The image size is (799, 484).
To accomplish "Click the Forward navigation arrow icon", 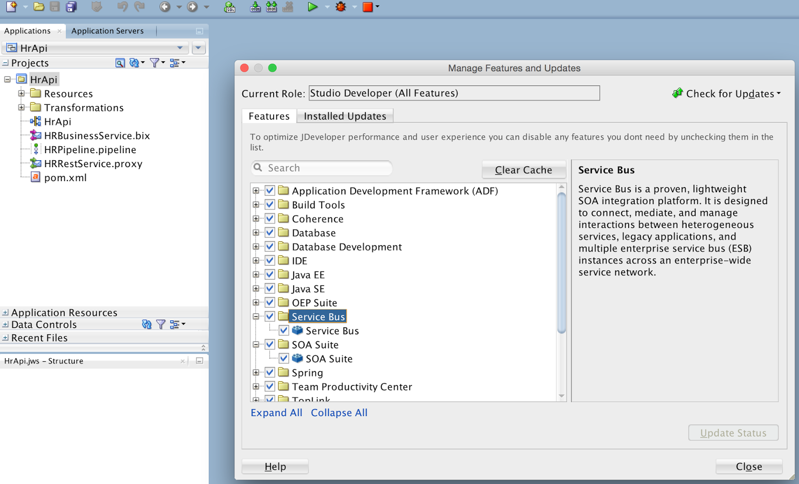I will (x=192, y=6).
